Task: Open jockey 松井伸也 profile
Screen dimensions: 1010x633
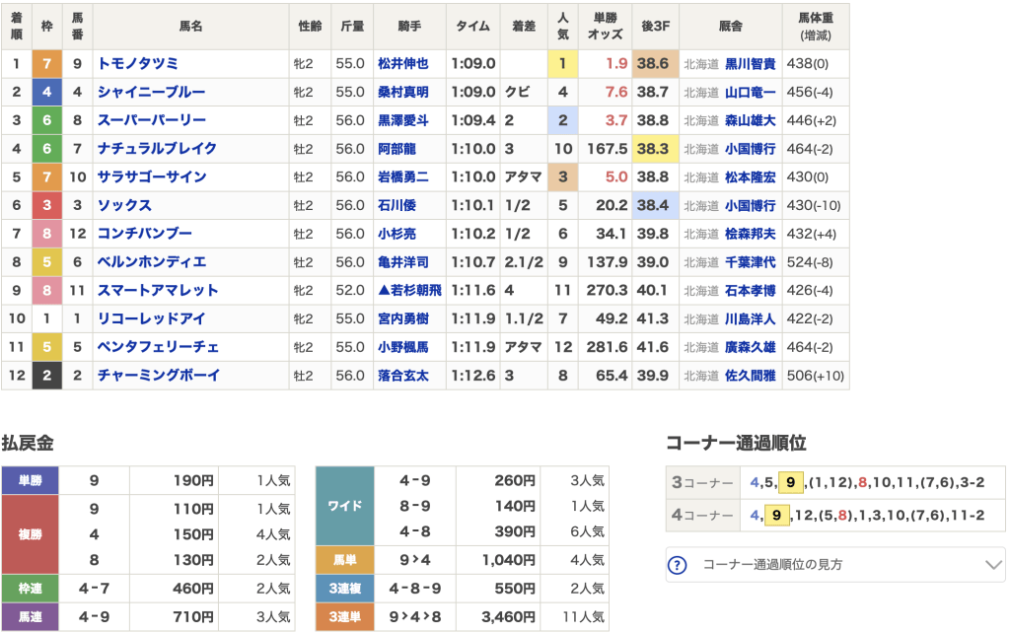Action: tap(403, 64)
